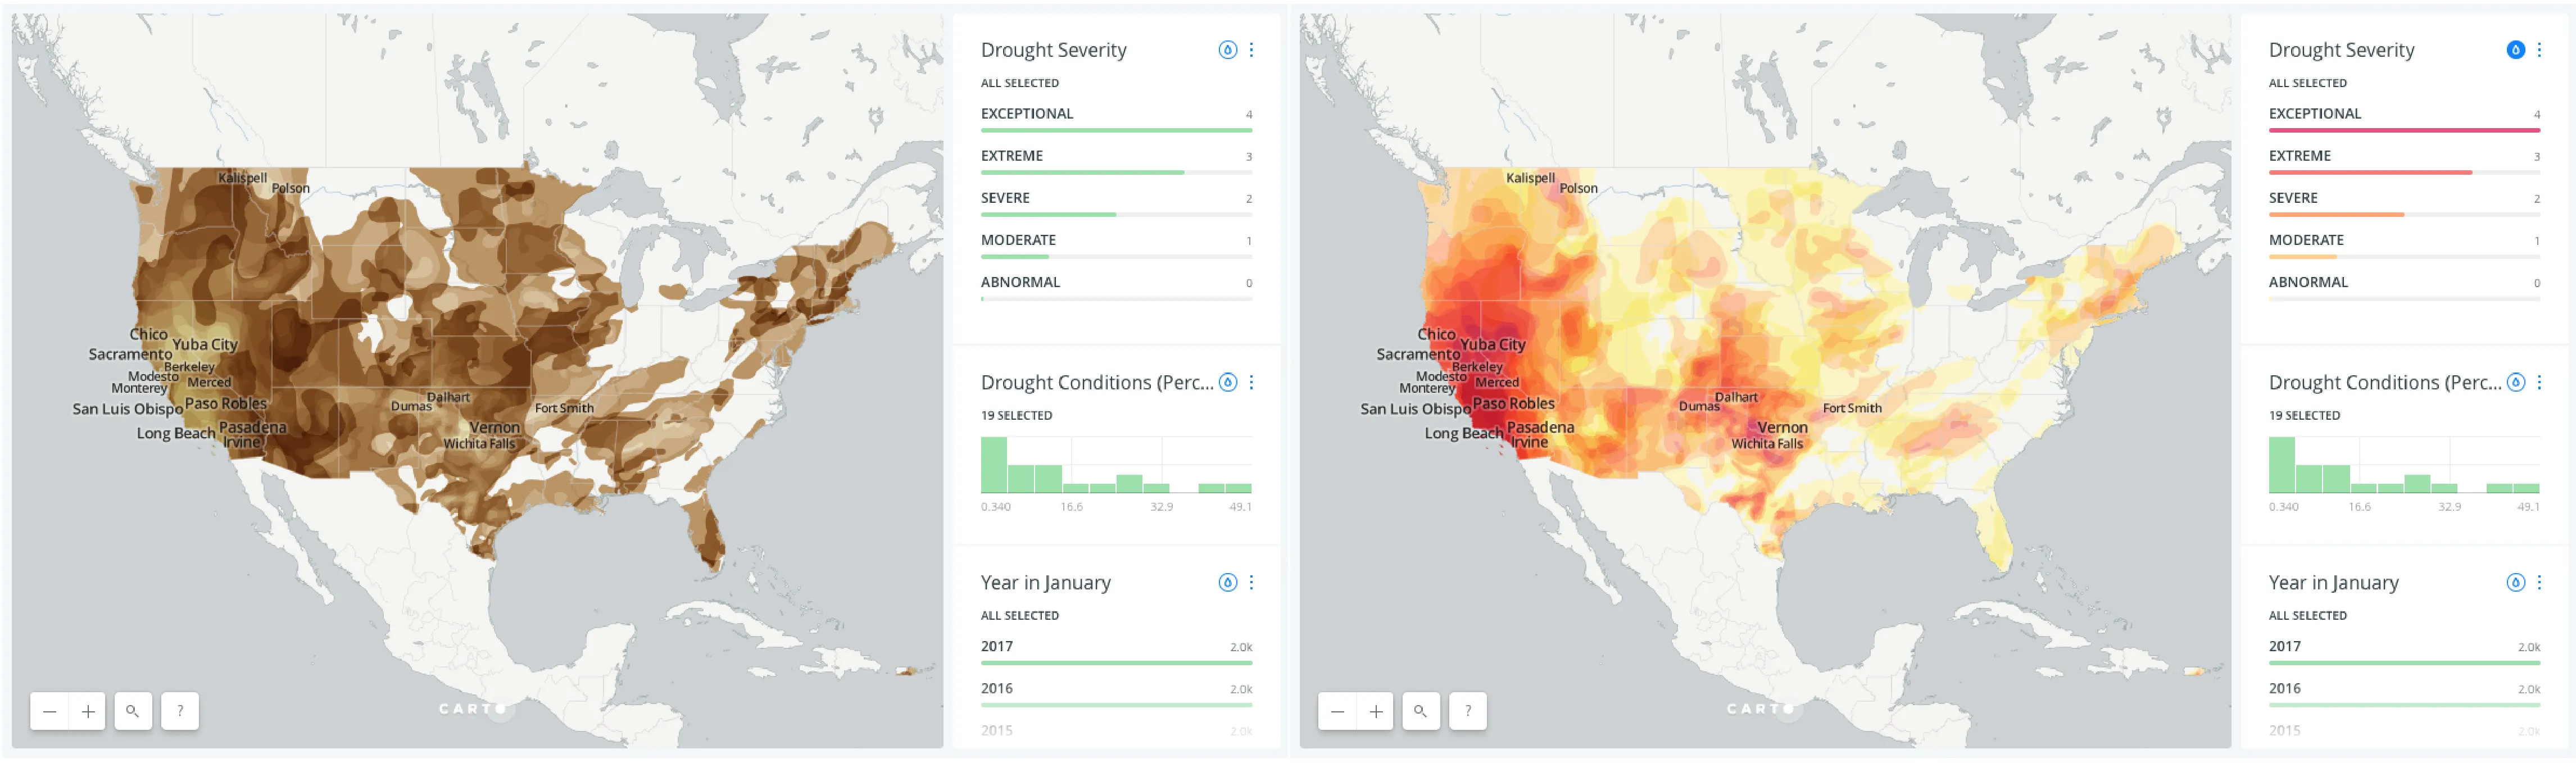Click the droplet icon on the Year in January widget
The width and height of the screenshot is (2576, 763).
[x=1228, y=582]
